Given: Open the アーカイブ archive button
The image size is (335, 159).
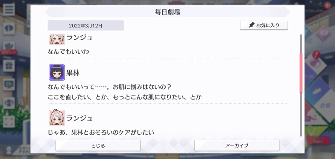Looking at the screenshot, I should (x=237, y=146).
